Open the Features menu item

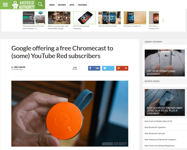[82, 5]
